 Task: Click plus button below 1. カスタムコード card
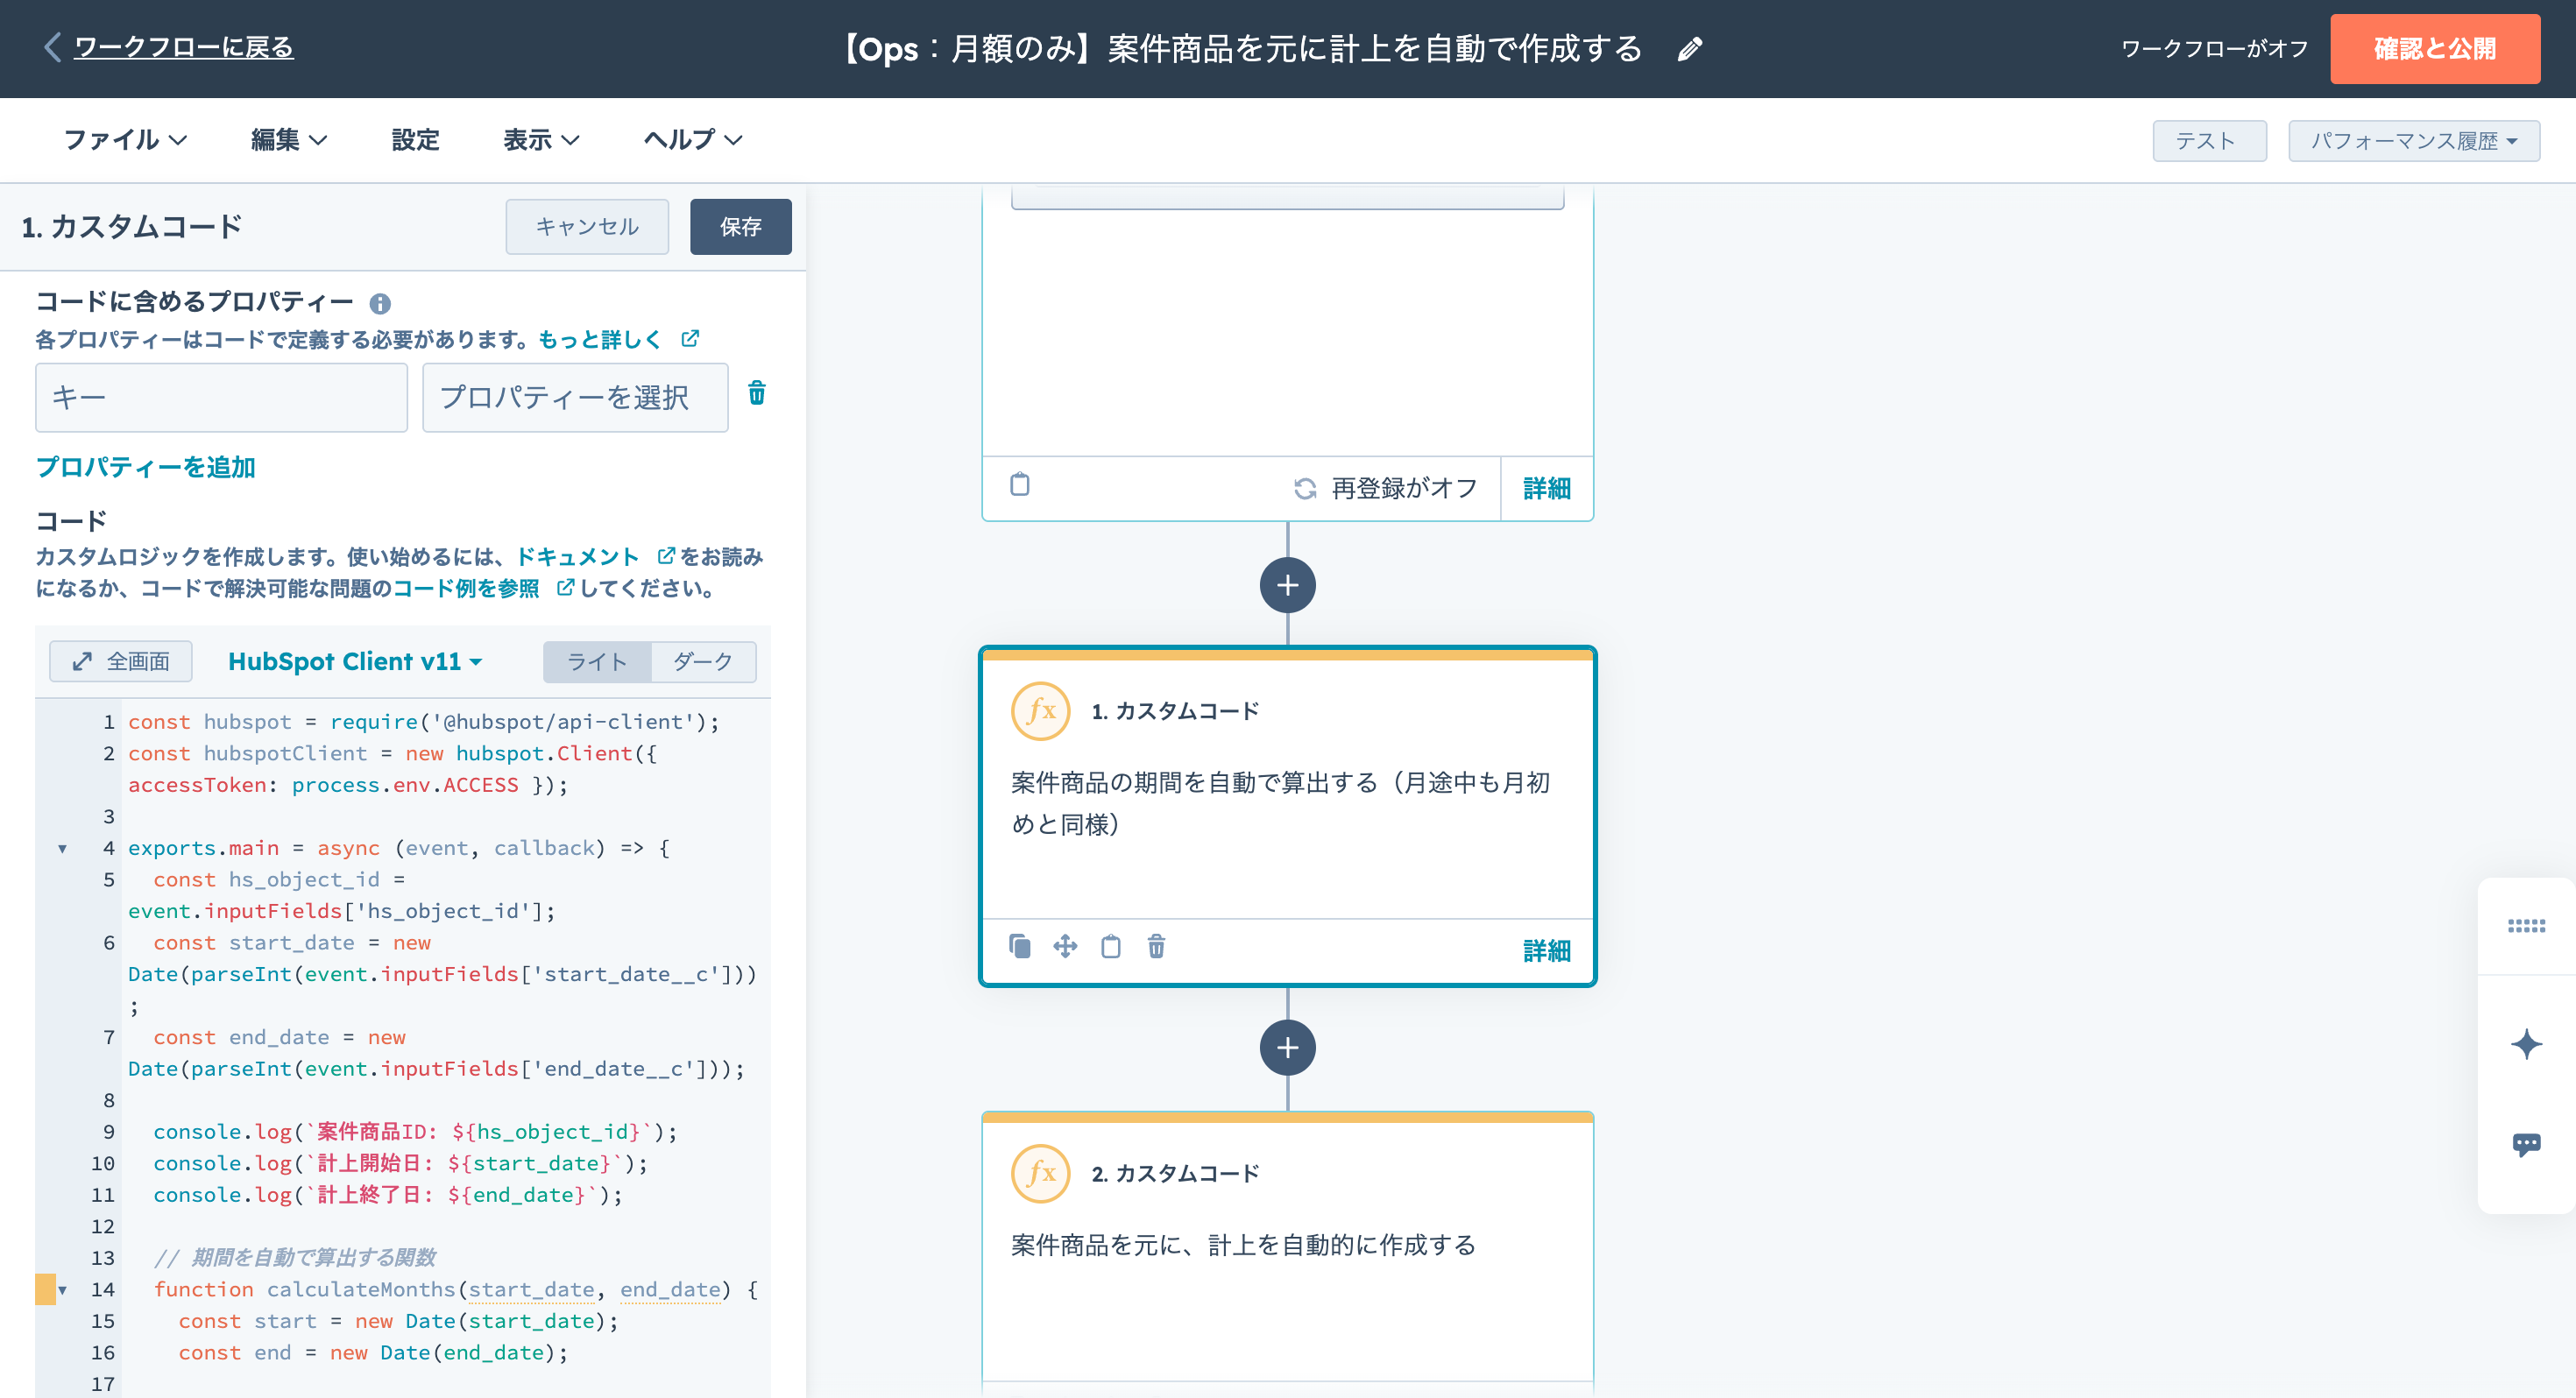(1287, 1048)
